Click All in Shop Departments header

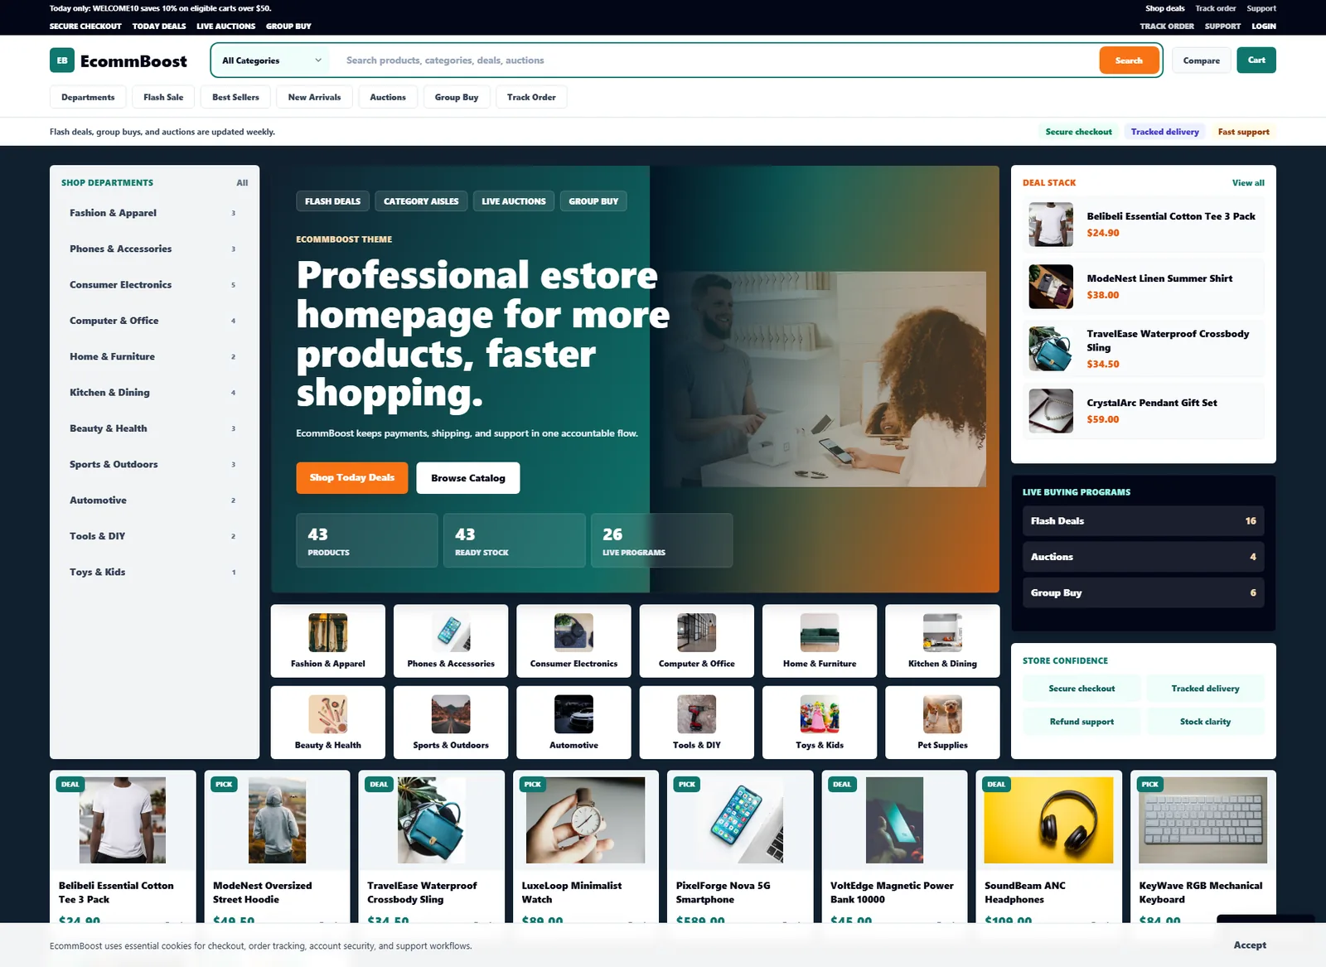pyautogui.click(x=242, y=183)
